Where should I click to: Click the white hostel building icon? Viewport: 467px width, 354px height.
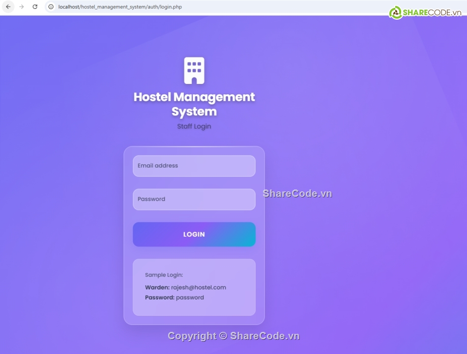[x=194, y=71]
